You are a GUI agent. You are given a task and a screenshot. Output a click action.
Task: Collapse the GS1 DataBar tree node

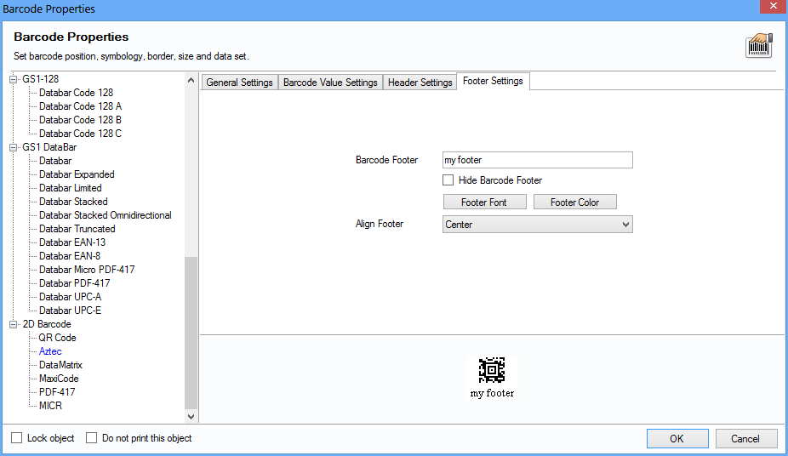[14, 147]
